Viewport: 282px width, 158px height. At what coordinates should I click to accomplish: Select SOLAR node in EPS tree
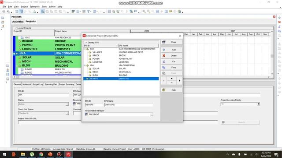(96, 68)
